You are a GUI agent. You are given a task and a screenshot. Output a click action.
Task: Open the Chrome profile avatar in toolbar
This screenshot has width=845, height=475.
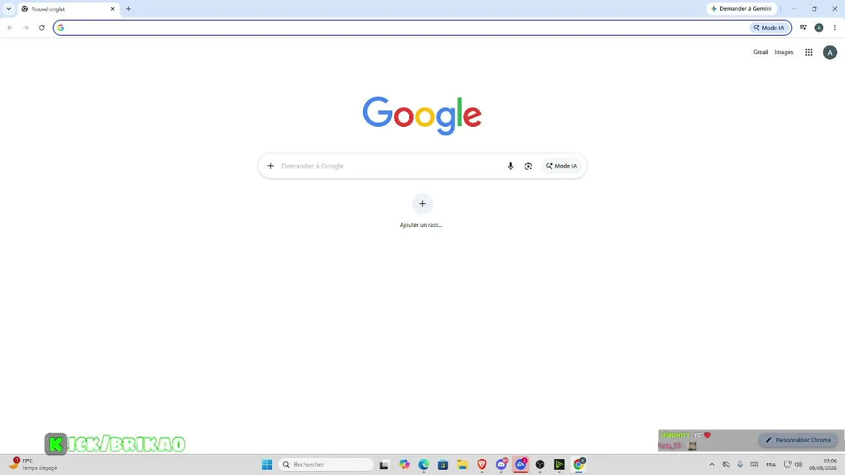[x=819, y=28]
